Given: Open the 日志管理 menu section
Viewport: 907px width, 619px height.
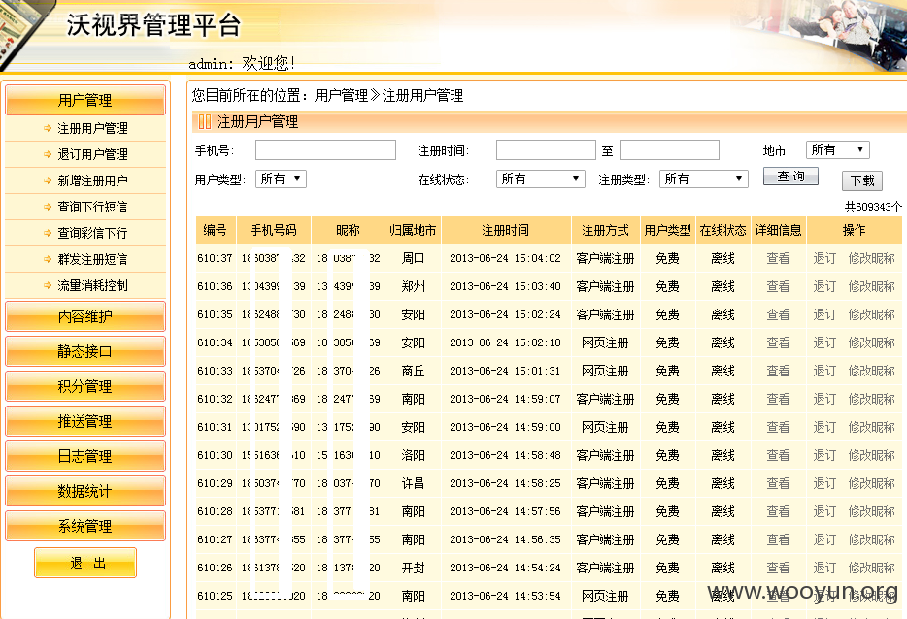Looking at the screenshot, I should click(x=85, y=456).
